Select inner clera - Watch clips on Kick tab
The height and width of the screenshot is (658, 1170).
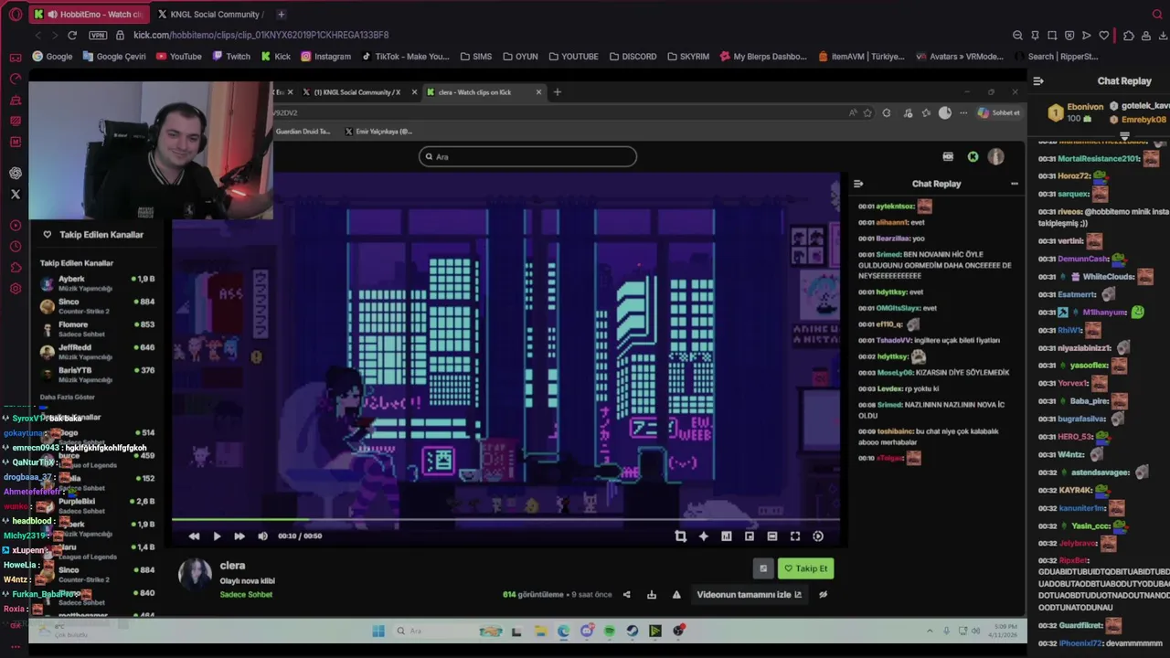pyautogui.click(x=484, y=92)
